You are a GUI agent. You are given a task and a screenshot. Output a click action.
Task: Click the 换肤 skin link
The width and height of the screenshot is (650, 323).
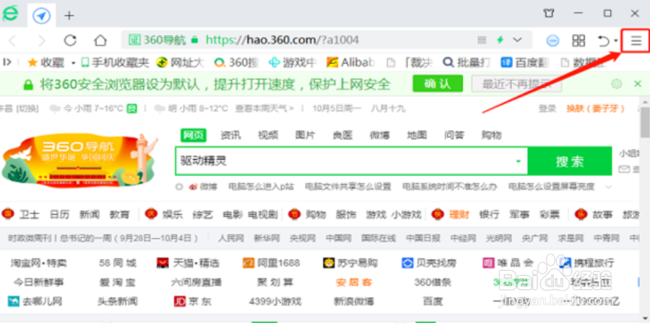click(x=595, y=109)
